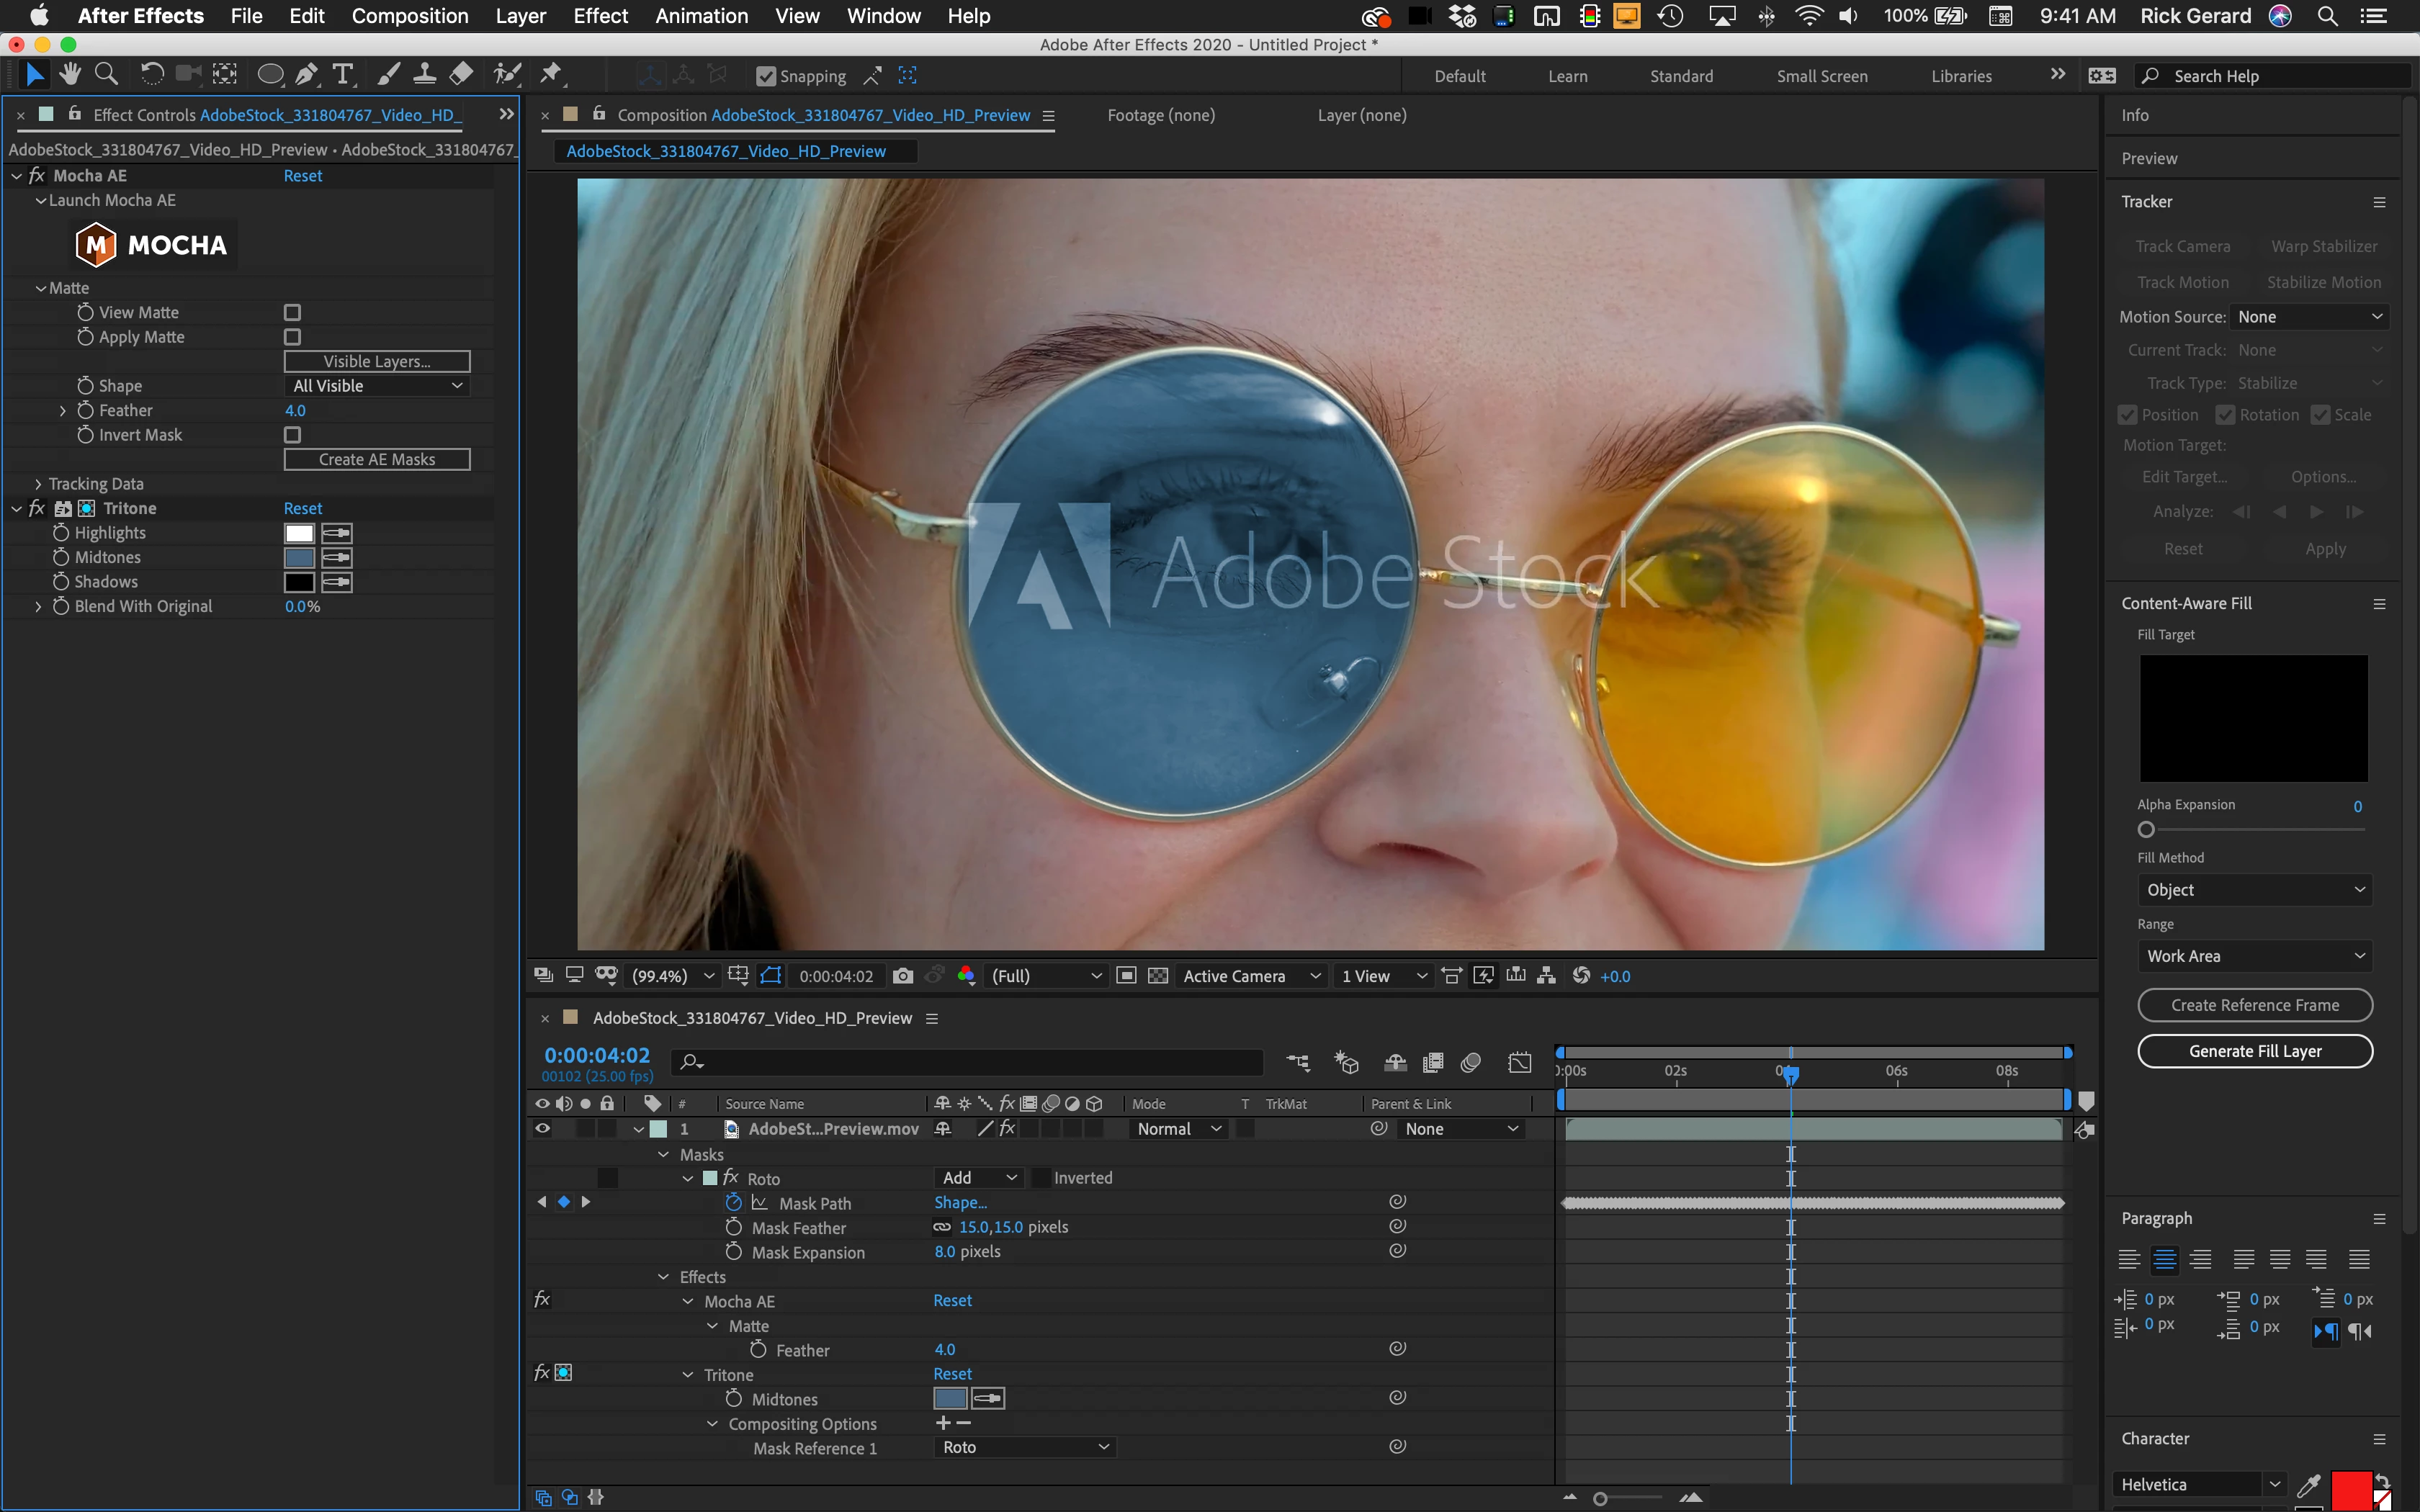Viewport: 2420px width, 1512px height.
Task: Click the Mocha launch logo
Action: pos(152,245)
